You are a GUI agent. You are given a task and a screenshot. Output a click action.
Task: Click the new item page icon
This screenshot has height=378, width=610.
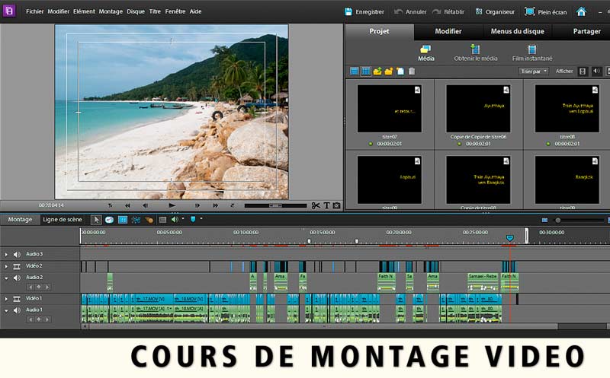(x=400, y=71)
